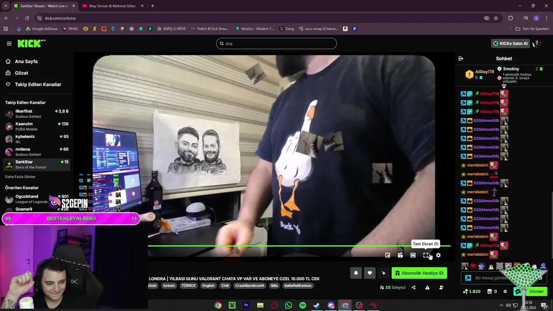Open WhatsApp from the taskbar

point(289,305)
